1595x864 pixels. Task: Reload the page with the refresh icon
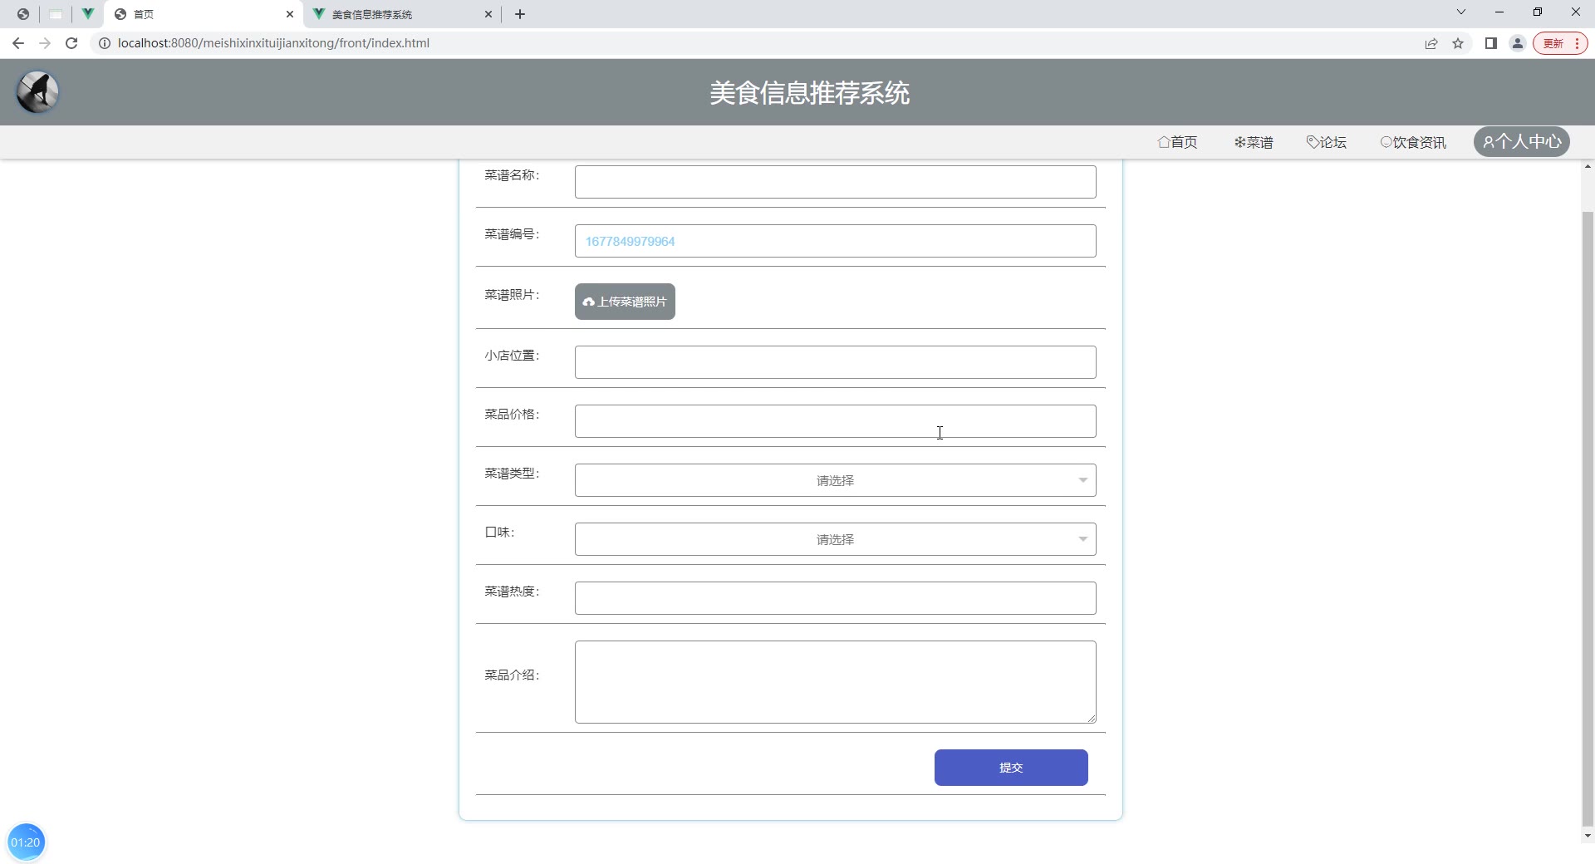pos(71,43)
